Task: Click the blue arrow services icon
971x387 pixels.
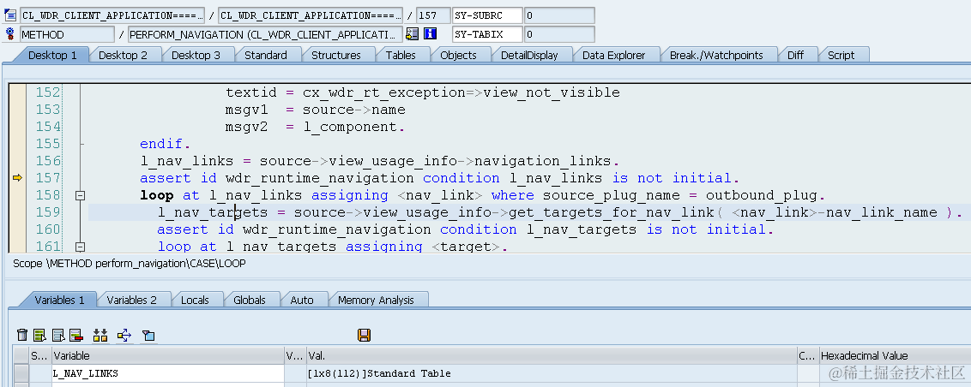Action: pyautogui.click(x=124, y=335)
